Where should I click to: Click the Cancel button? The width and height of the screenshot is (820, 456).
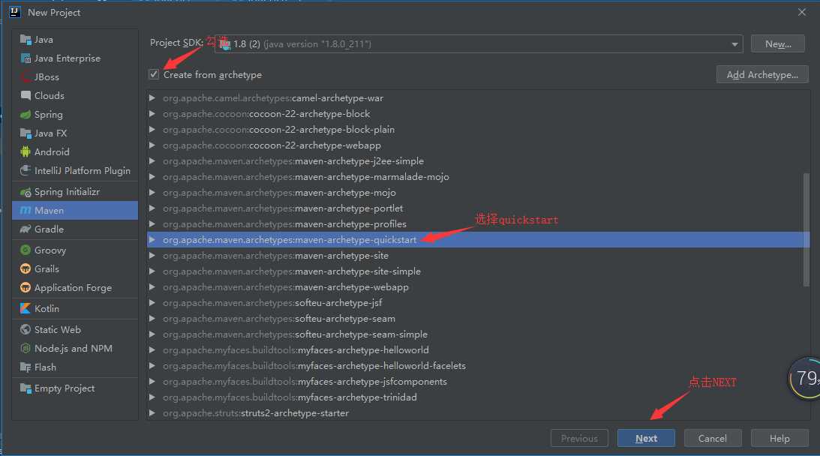[712, 438]
